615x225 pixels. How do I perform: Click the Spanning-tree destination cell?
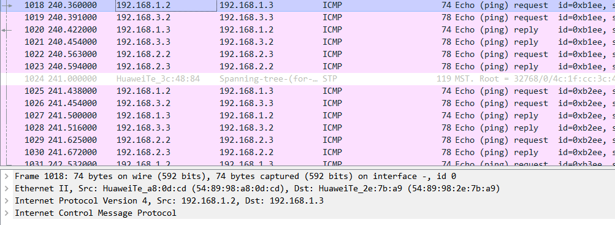pyautogui.click(x=269, y=79)
